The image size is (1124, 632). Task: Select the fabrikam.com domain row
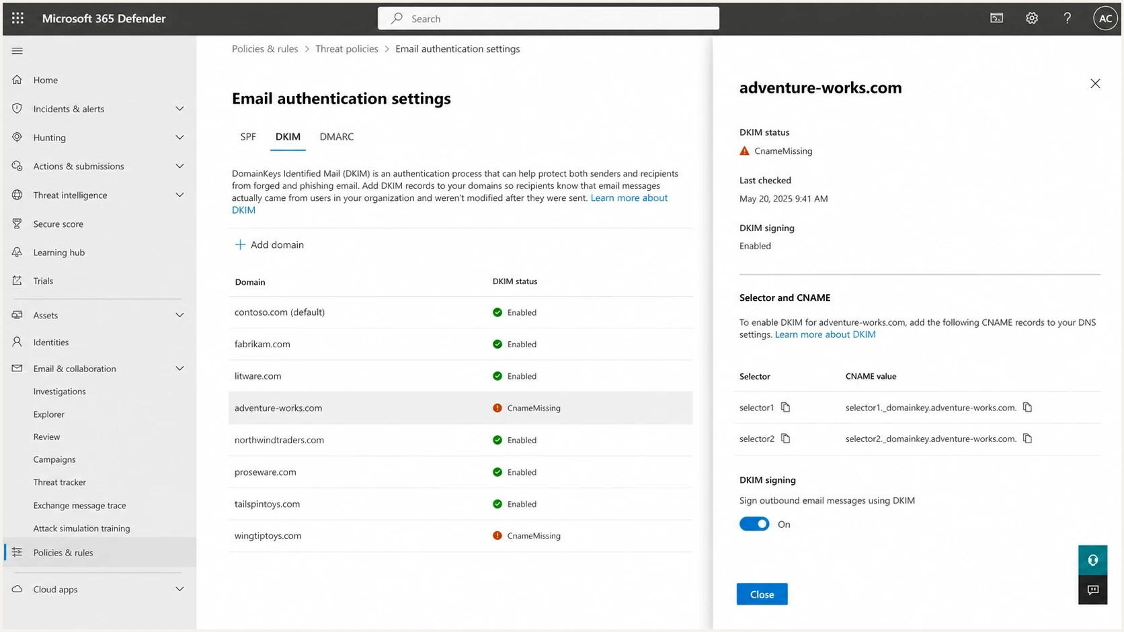(x=460, y=344)
